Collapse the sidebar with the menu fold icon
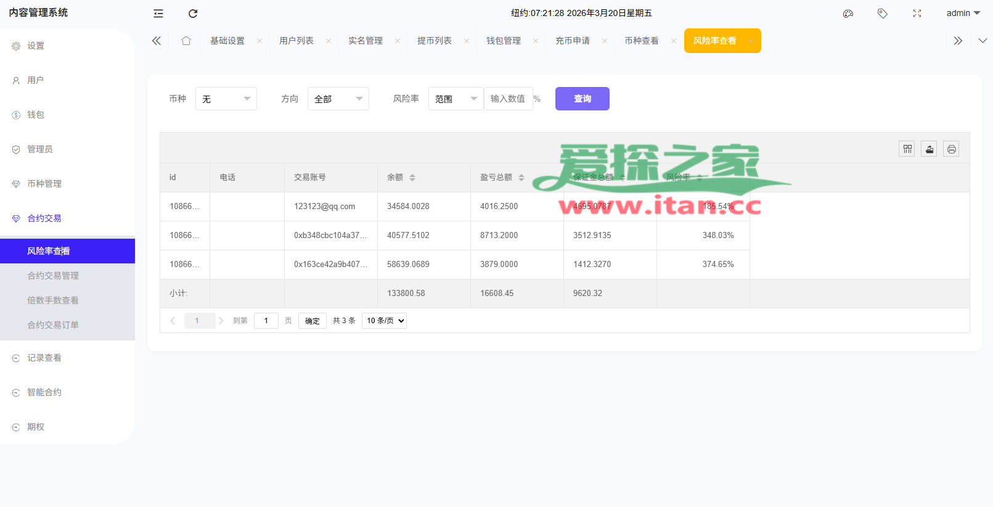Viewport: 993px width, 507px height. [158, 13]
